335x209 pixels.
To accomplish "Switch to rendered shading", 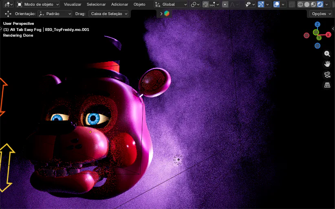I will 320,4.
